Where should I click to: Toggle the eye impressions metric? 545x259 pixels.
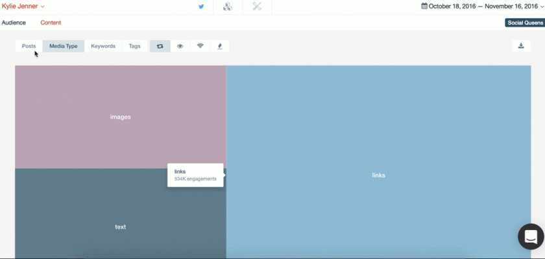[x=180, y=47]
